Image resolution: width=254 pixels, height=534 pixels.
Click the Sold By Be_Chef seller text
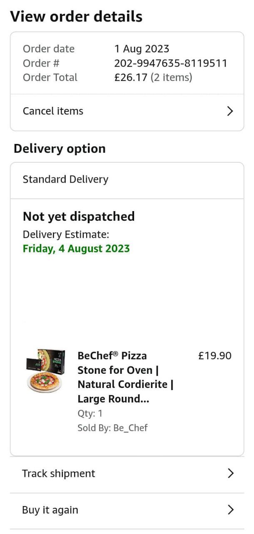pyautogui.click(x=112, y=428)
